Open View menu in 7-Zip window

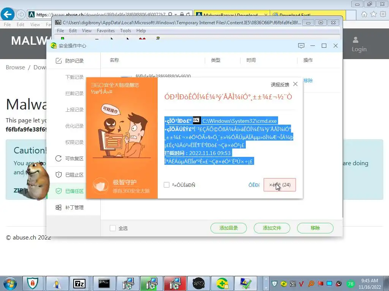point(87,31)
